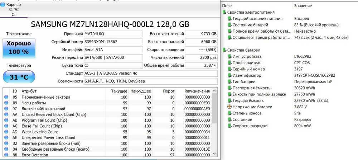Click icon next to Паспортная ёмкость
The width and height of the screenshot is (358, 160).
[230, 88]
